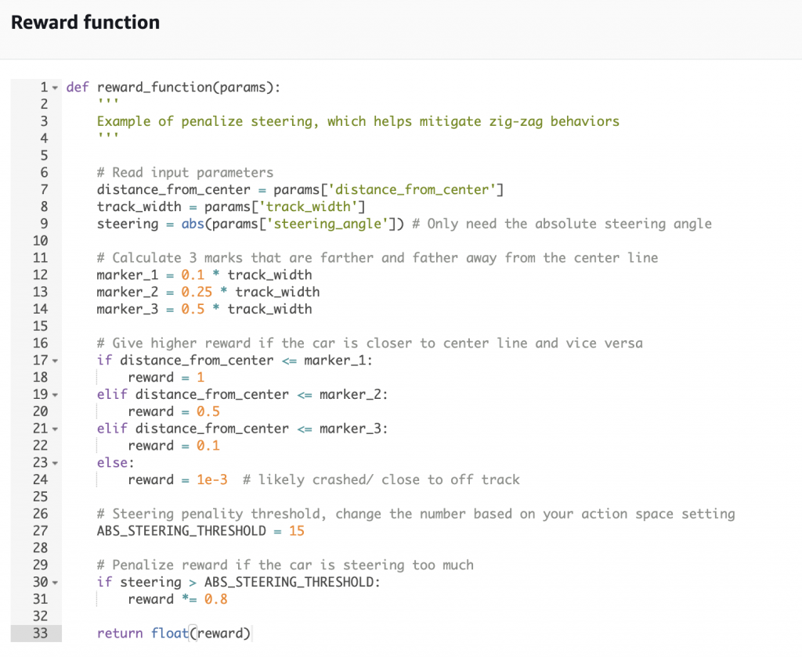Place cursor on the 1e-3 reward value
This screenshot has width=802, height=657.
(x=212, y=479)
